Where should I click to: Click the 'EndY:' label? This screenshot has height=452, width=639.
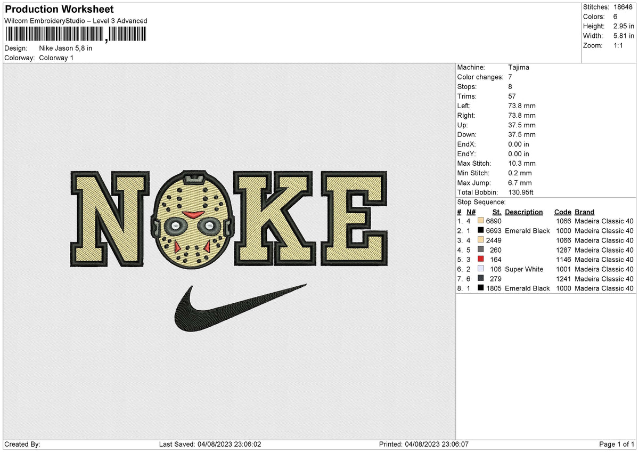click(466, 154)
